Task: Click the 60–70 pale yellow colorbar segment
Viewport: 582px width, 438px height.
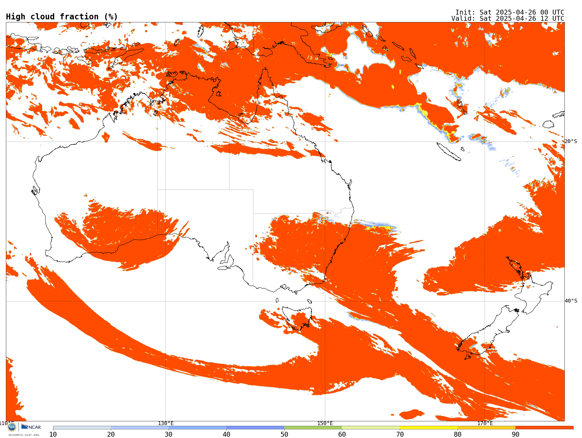Action: tap(371, 428)
